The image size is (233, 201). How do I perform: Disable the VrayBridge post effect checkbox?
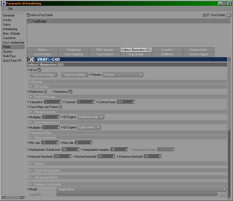point(30,21)
